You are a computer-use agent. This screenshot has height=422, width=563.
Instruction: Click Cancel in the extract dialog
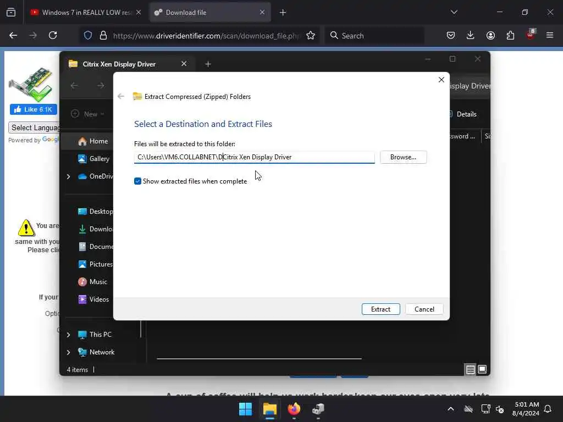pos(424,309)
